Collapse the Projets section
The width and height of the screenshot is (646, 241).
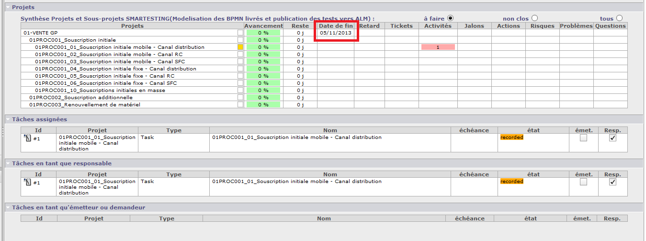(x=8, y=8)
